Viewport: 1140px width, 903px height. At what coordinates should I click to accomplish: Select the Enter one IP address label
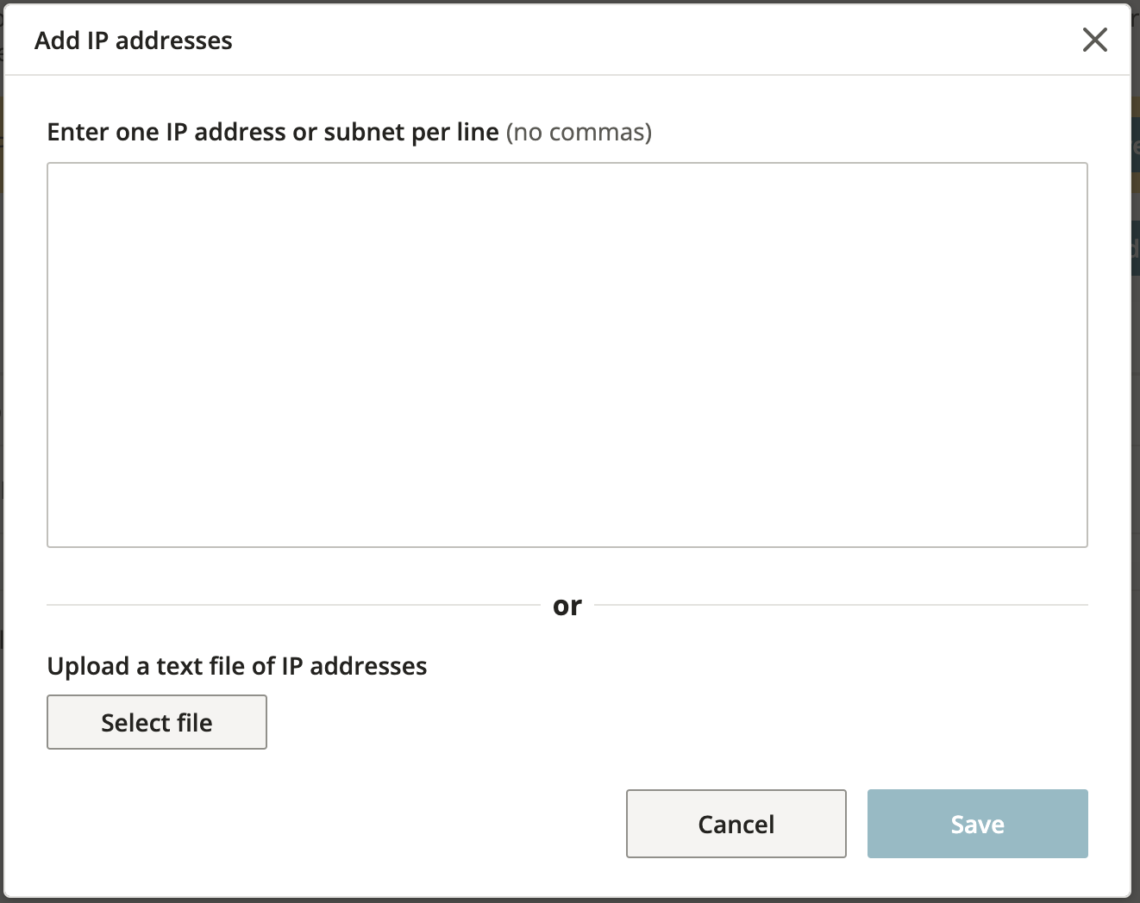tap(273, 132)
